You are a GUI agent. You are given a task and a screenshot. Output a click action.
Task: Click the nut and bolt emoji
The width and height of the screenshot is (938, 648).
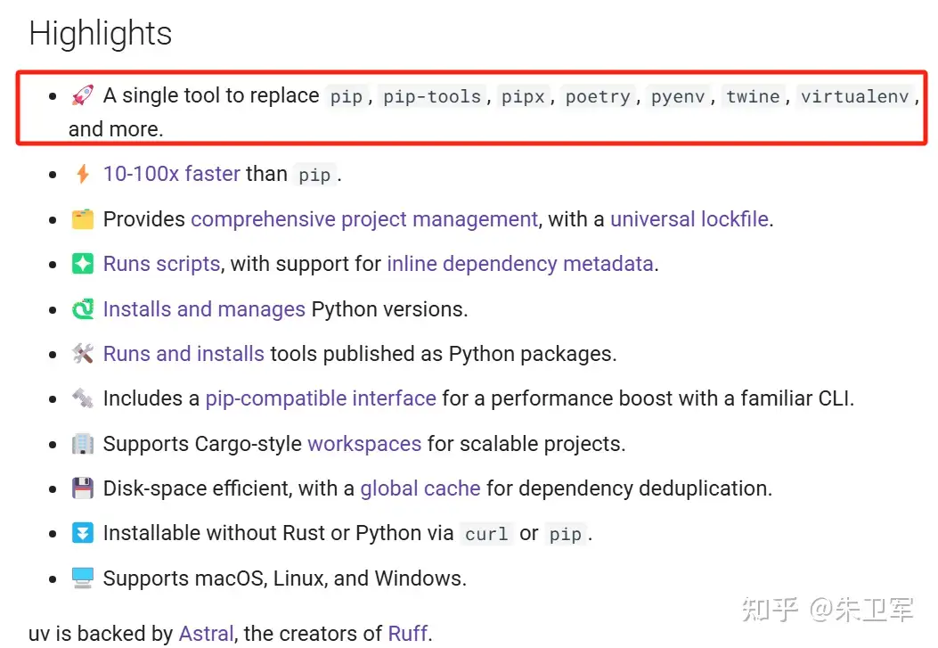tap(83, 398)
